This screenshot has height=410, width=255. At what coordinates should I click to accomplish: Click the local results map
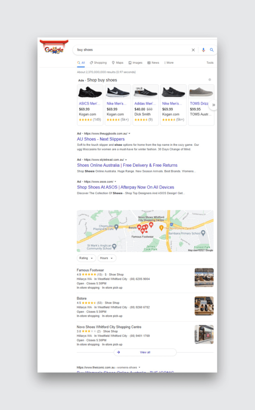(x=145, y=231)
